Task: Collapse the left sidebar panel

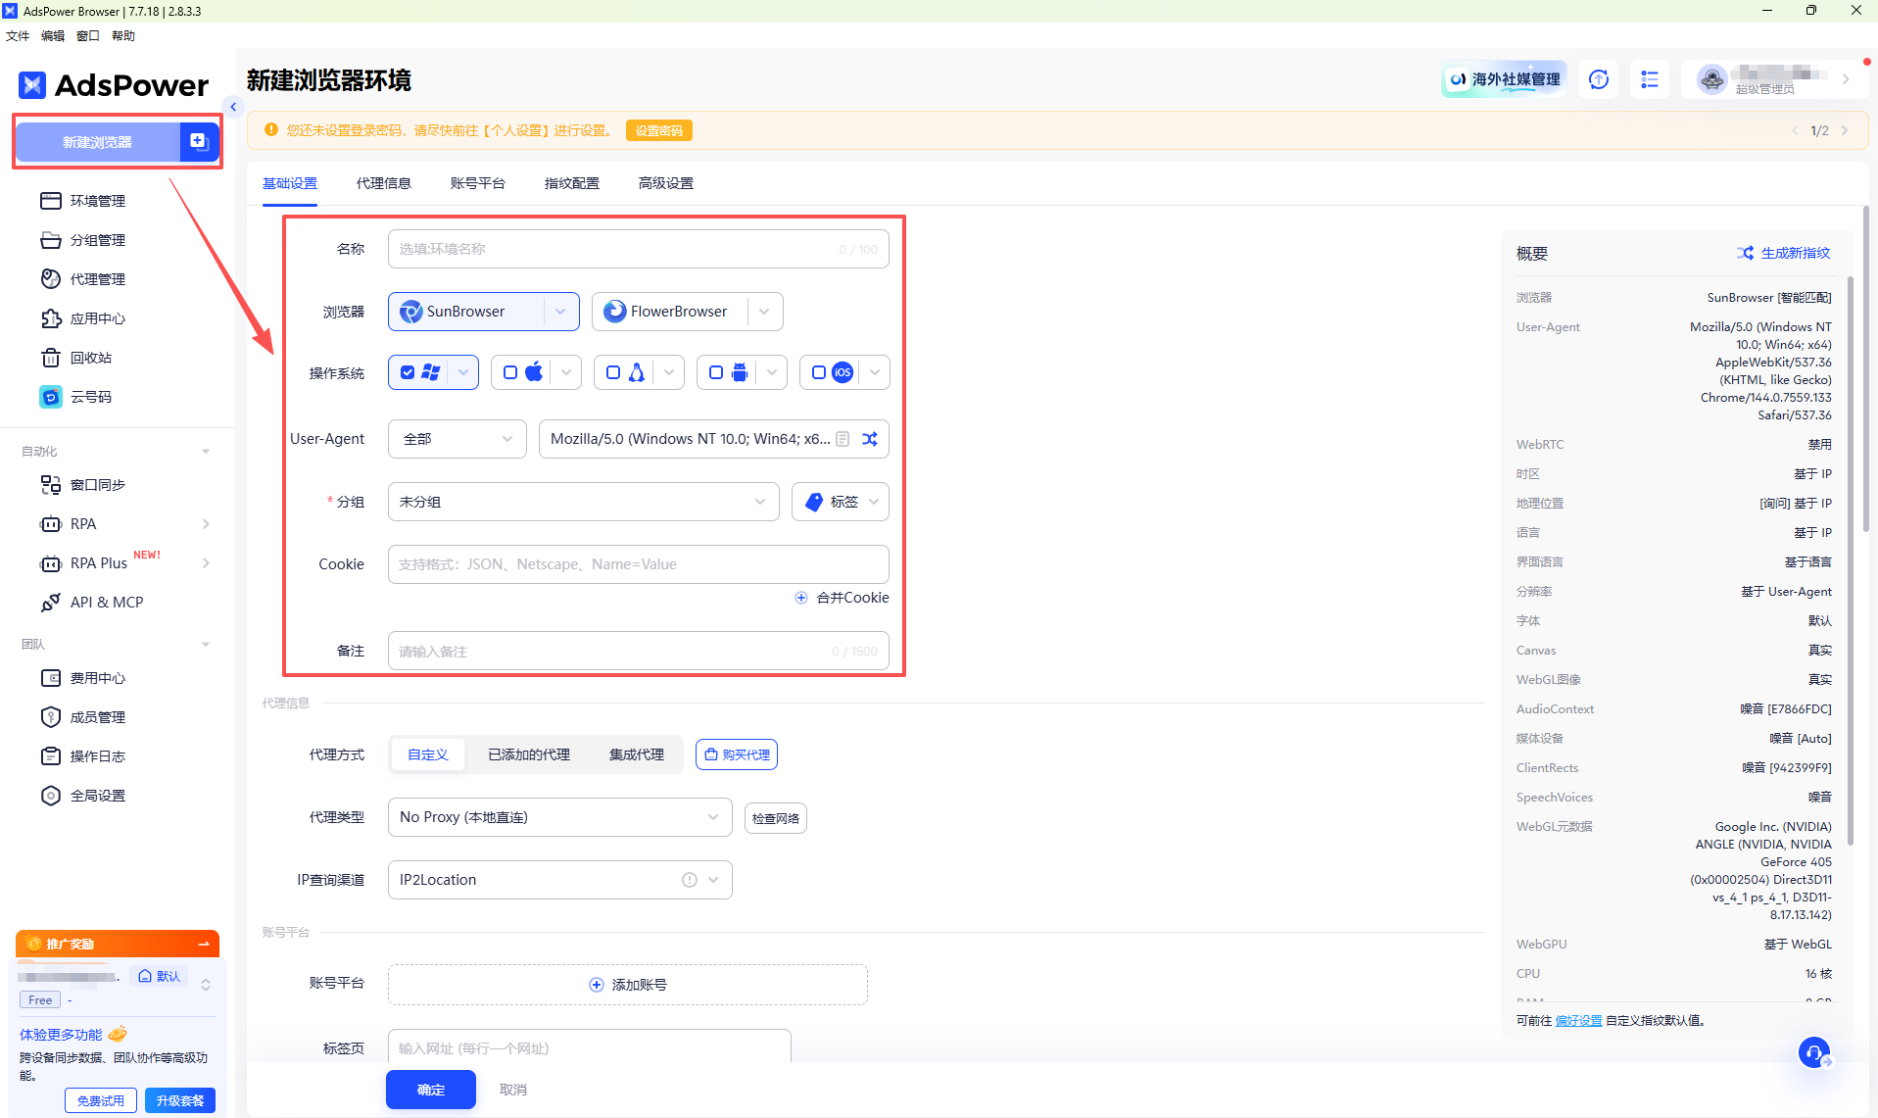Action: [x=233, y=107]
